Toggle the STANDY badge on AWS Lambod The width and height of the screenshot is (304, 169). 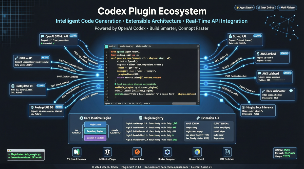284,54
